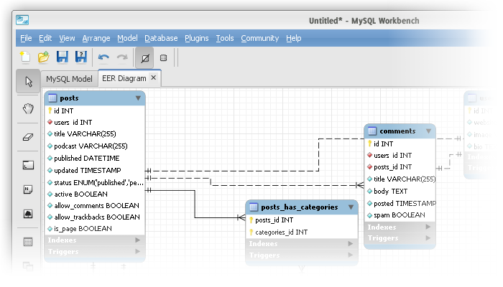Open the Arrange menu
Viewport: 503px width, 287px height.
click(x=96, y=38)
